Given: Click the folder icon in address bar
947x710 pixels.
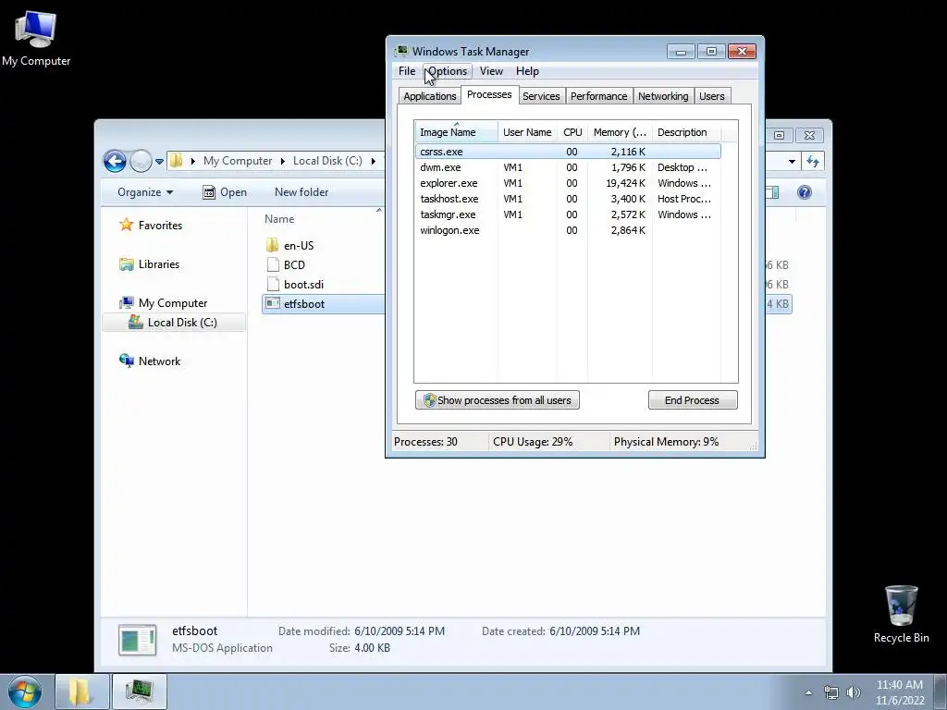Looking at the screenshot, I should [x=177, y=161].
